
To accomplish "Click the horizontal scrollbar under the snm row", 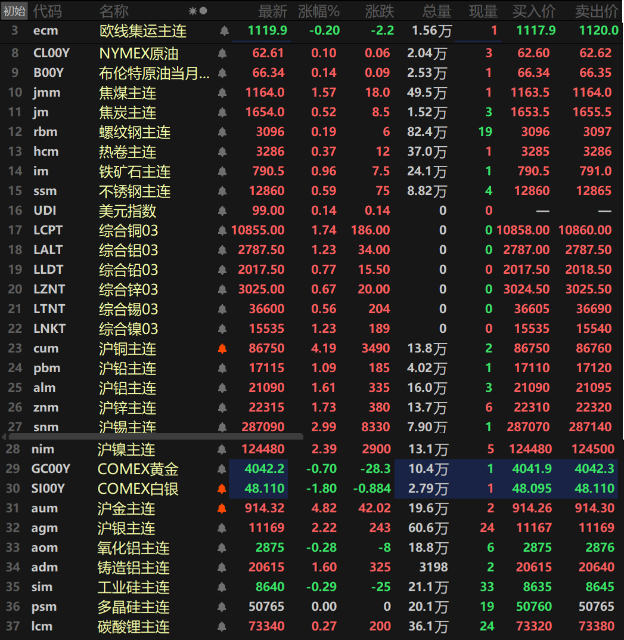I will point(155,437).
